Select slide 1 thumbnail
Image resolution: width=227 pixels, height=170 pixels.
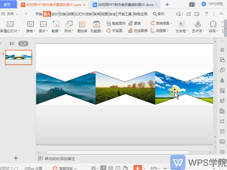point(18,58)
